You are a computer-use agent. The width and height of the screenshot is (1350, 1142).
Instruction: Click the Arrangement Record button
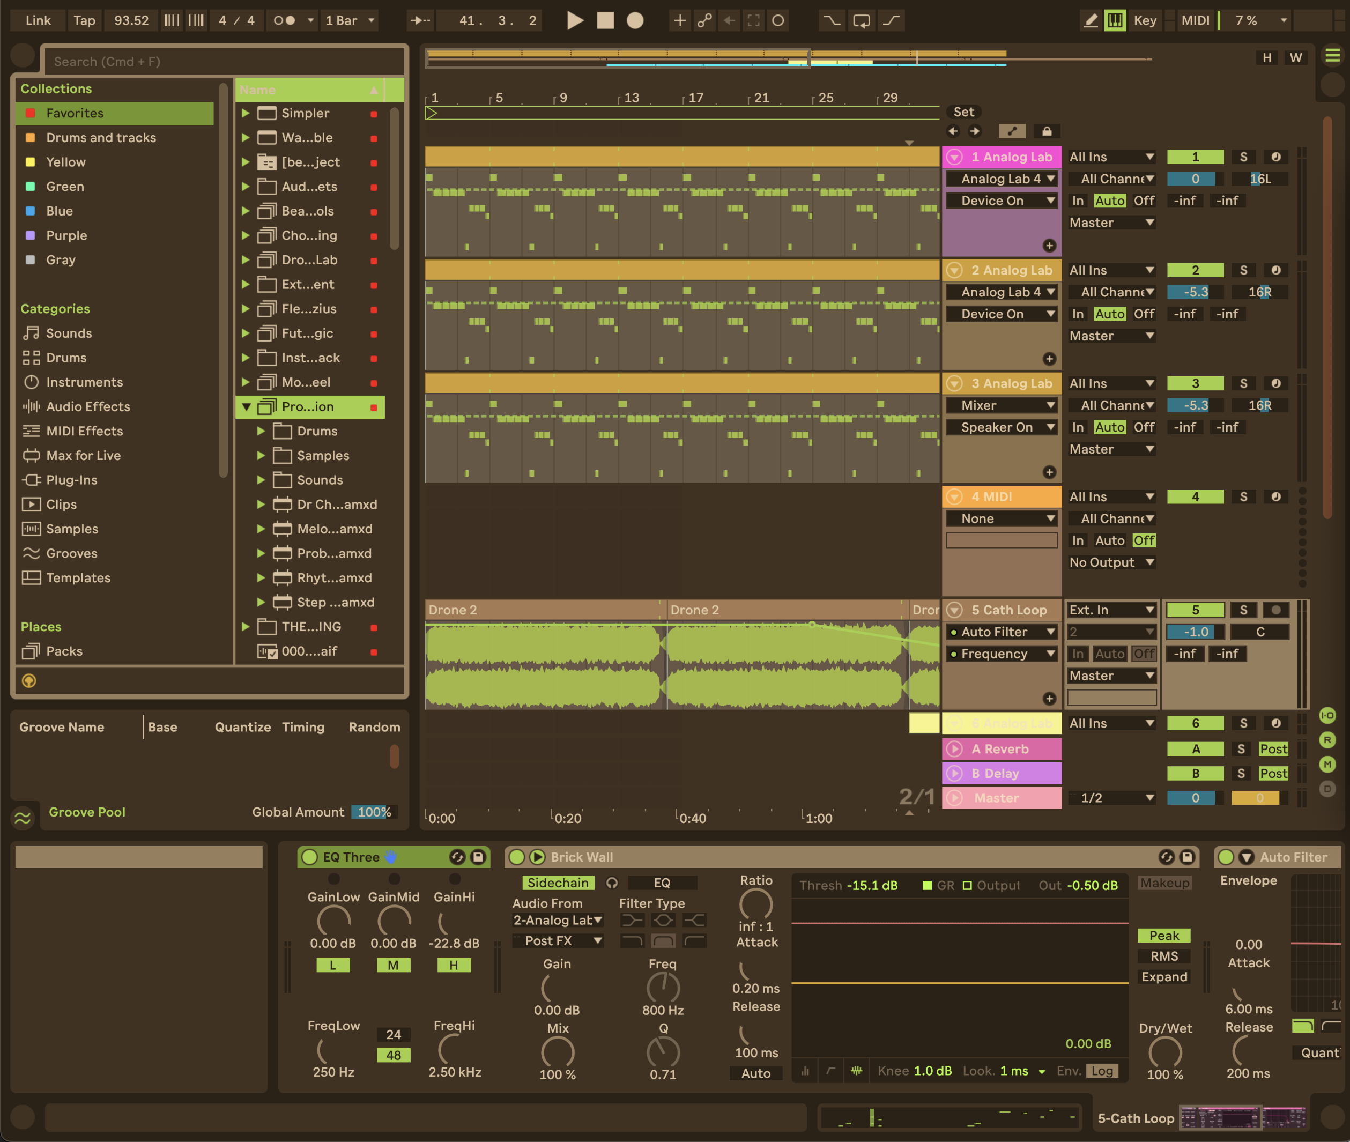635,20
